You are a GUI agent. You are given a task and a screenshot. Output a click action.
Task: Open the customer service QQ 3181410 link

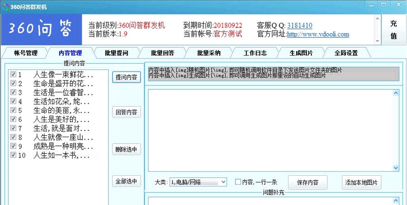click(299, 26)
